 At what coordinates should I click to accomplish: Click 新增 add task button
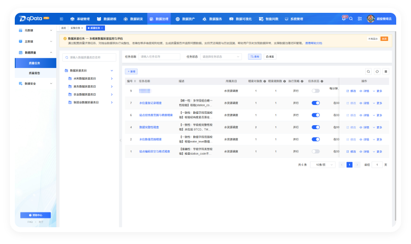(131, 71)
